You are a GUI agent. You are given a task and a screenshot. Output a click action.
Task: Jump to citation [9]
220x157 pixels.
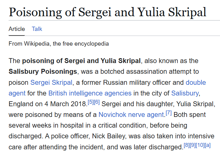tap(193, 145)
